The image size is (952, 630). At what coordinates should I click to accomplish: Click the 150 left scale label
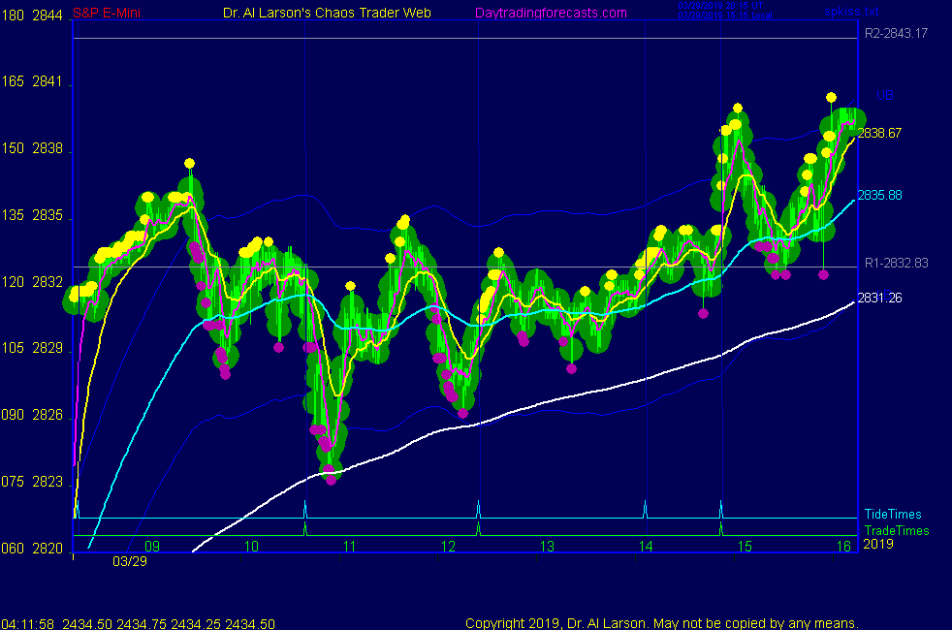point(13,148)
